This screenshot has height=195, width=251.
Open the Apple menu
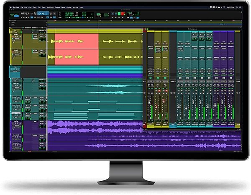tap(11, 7)
